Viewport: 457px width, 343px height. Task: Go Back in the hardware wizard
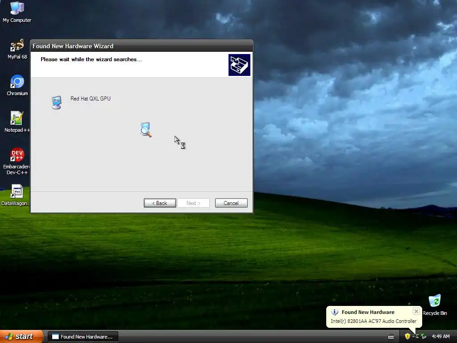160,203
